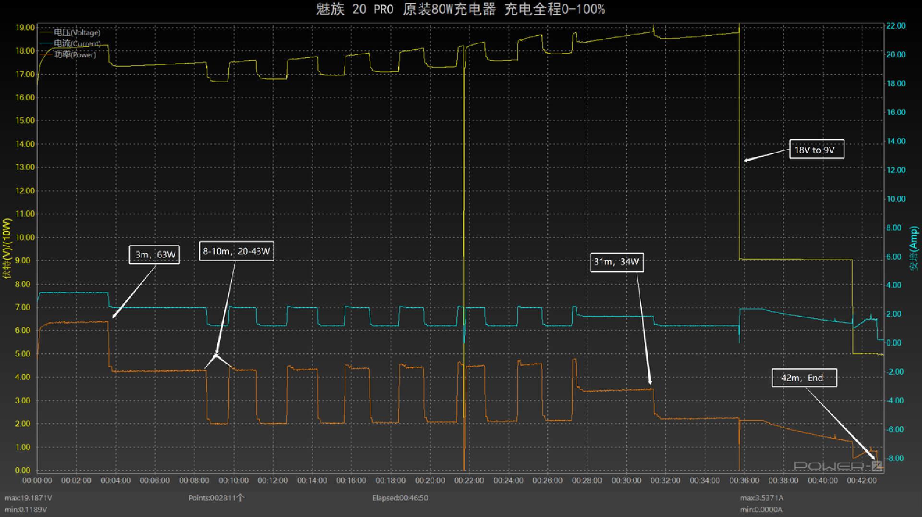Click the 00:22:00 time axis marker
Viewport: 922px width, 517px height.
tap(469, 481)
